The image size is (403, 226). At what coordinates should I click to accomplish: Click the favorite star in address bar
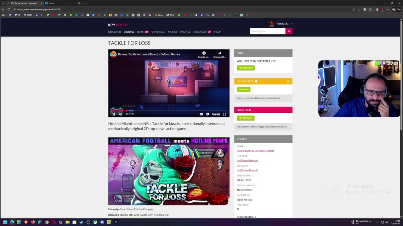[359, 9]
